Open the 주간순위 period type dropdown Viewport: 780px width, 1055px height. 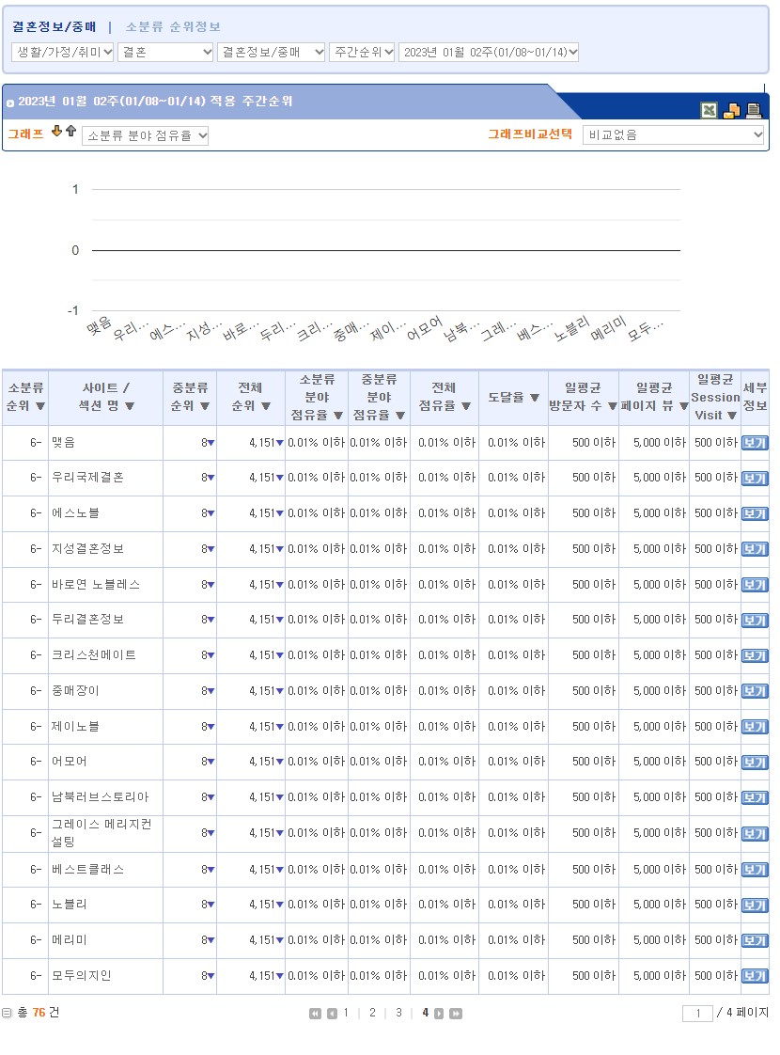(x=362, y=53)
